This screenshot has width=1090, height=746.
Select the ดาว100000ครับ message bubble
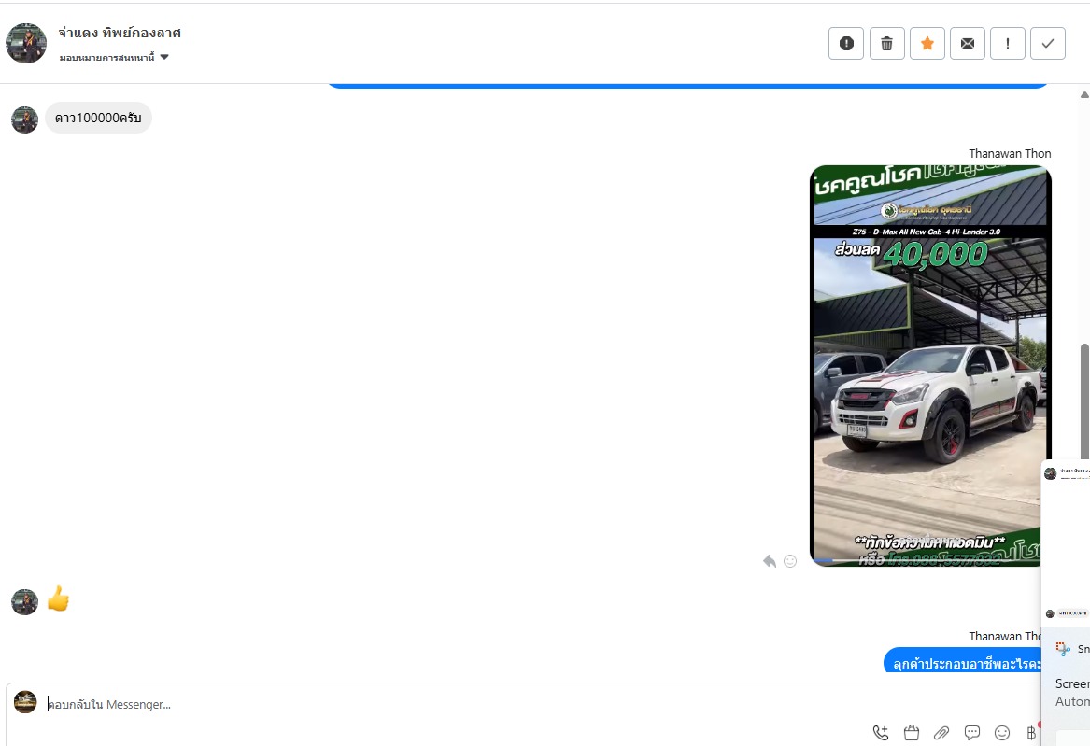pos(98,118)
